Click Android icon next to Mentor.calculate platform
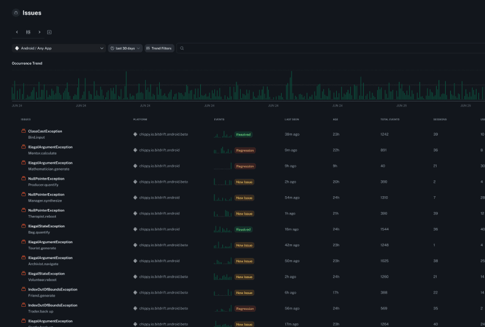 pyautogui.click(x=135, y=150)
